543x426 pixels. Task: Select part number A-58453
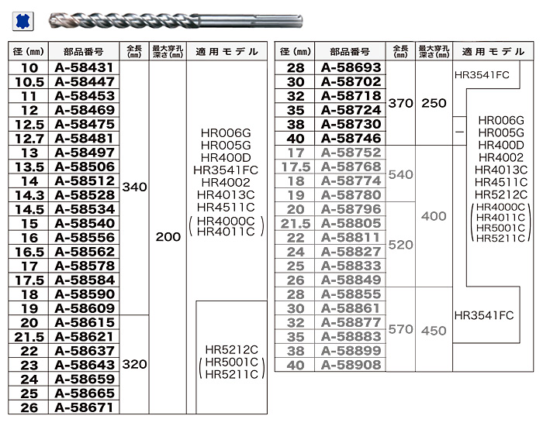coord(85,96)
